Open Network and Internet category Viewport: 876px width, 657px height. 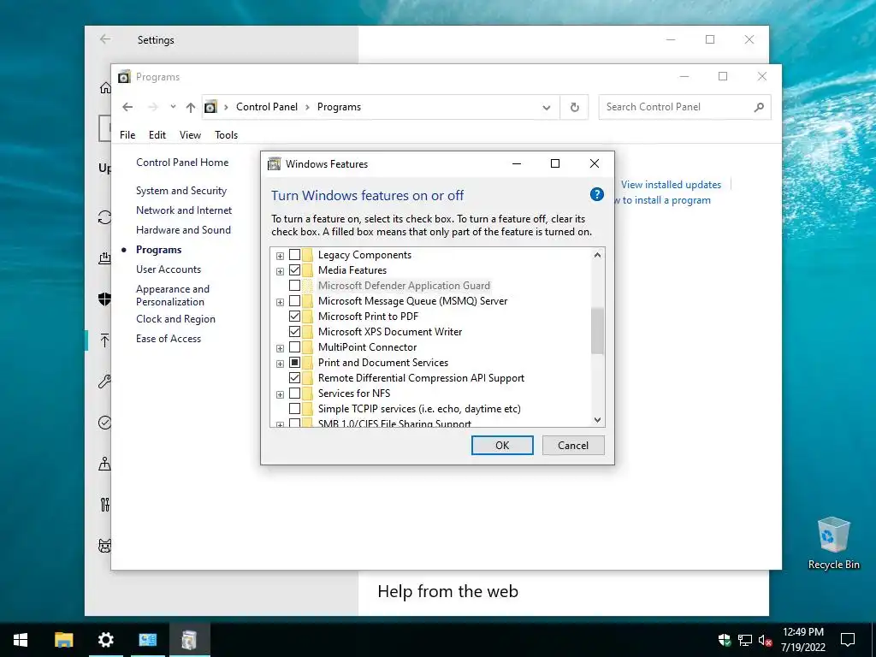pyautogui.click(x=184, y=210)
